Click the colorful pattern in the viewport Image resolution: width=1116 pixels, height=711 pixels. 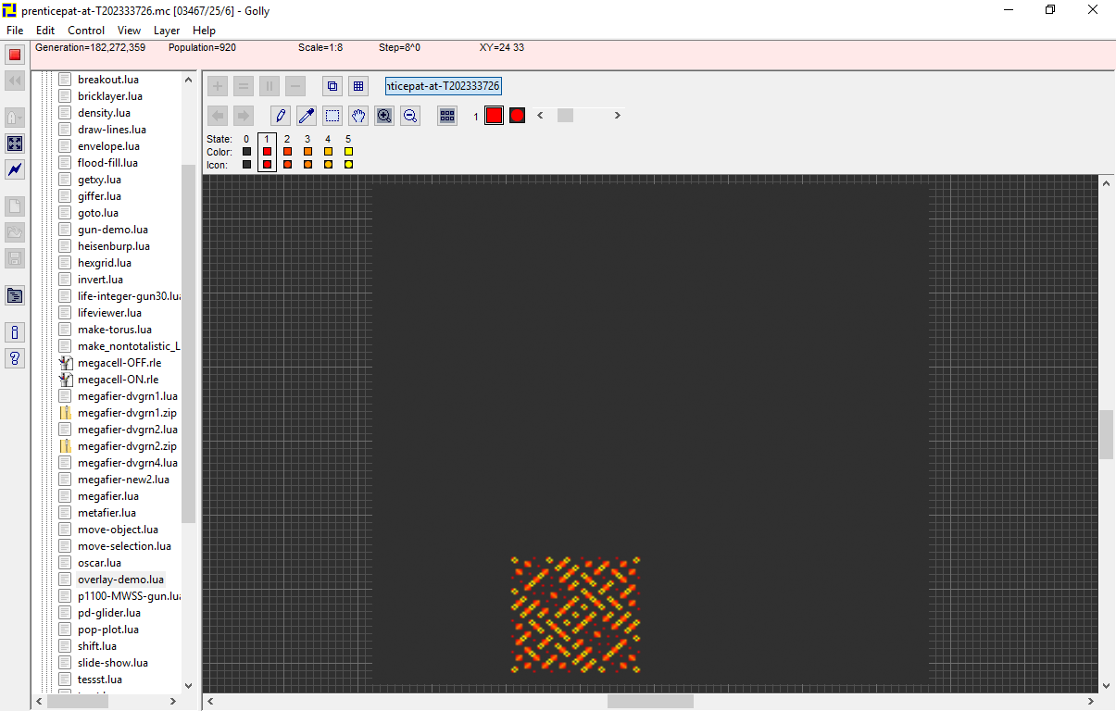tap(576, 615)
